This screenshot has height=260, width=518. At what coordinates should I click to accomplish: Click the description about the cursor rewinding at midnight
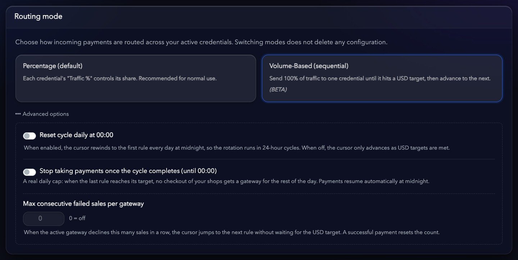point(237,148)
